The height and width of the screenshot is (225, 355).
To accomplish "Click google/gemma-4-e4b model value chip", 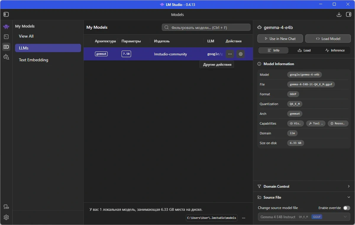I will 304,75.
